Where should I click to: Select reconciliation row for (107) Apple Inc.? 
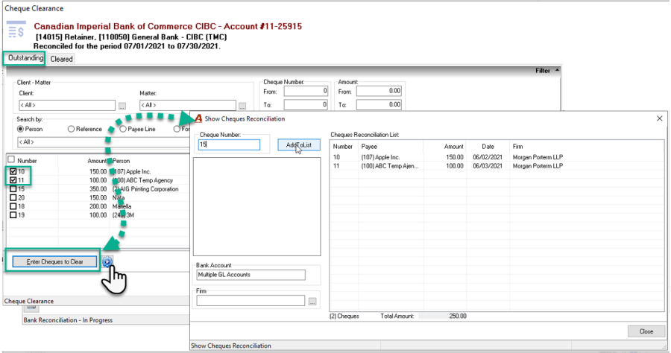497,157
